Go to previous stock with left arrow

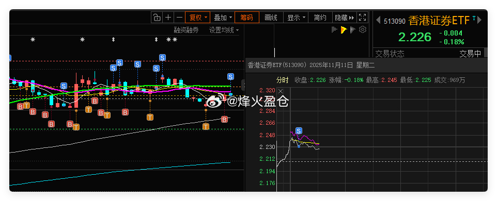coord(378,20)
